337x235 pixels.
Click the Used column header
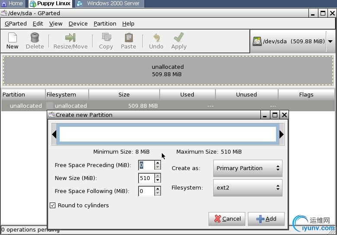(187, 95)
